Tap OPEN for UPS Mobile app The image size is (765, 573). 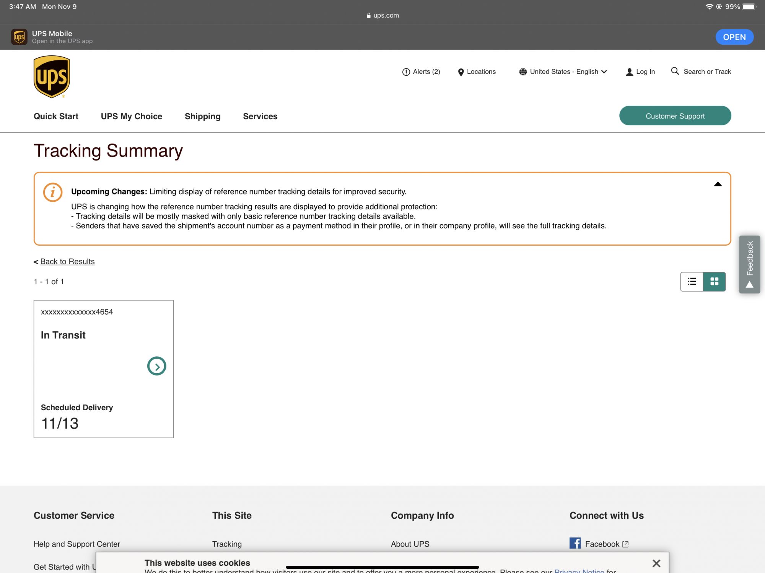734,37
